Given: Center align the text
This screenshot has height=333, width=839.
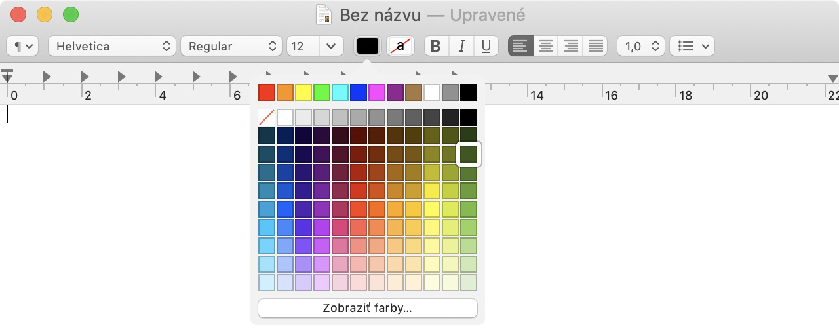Looking at the screenshot, I should coord(545,46).
